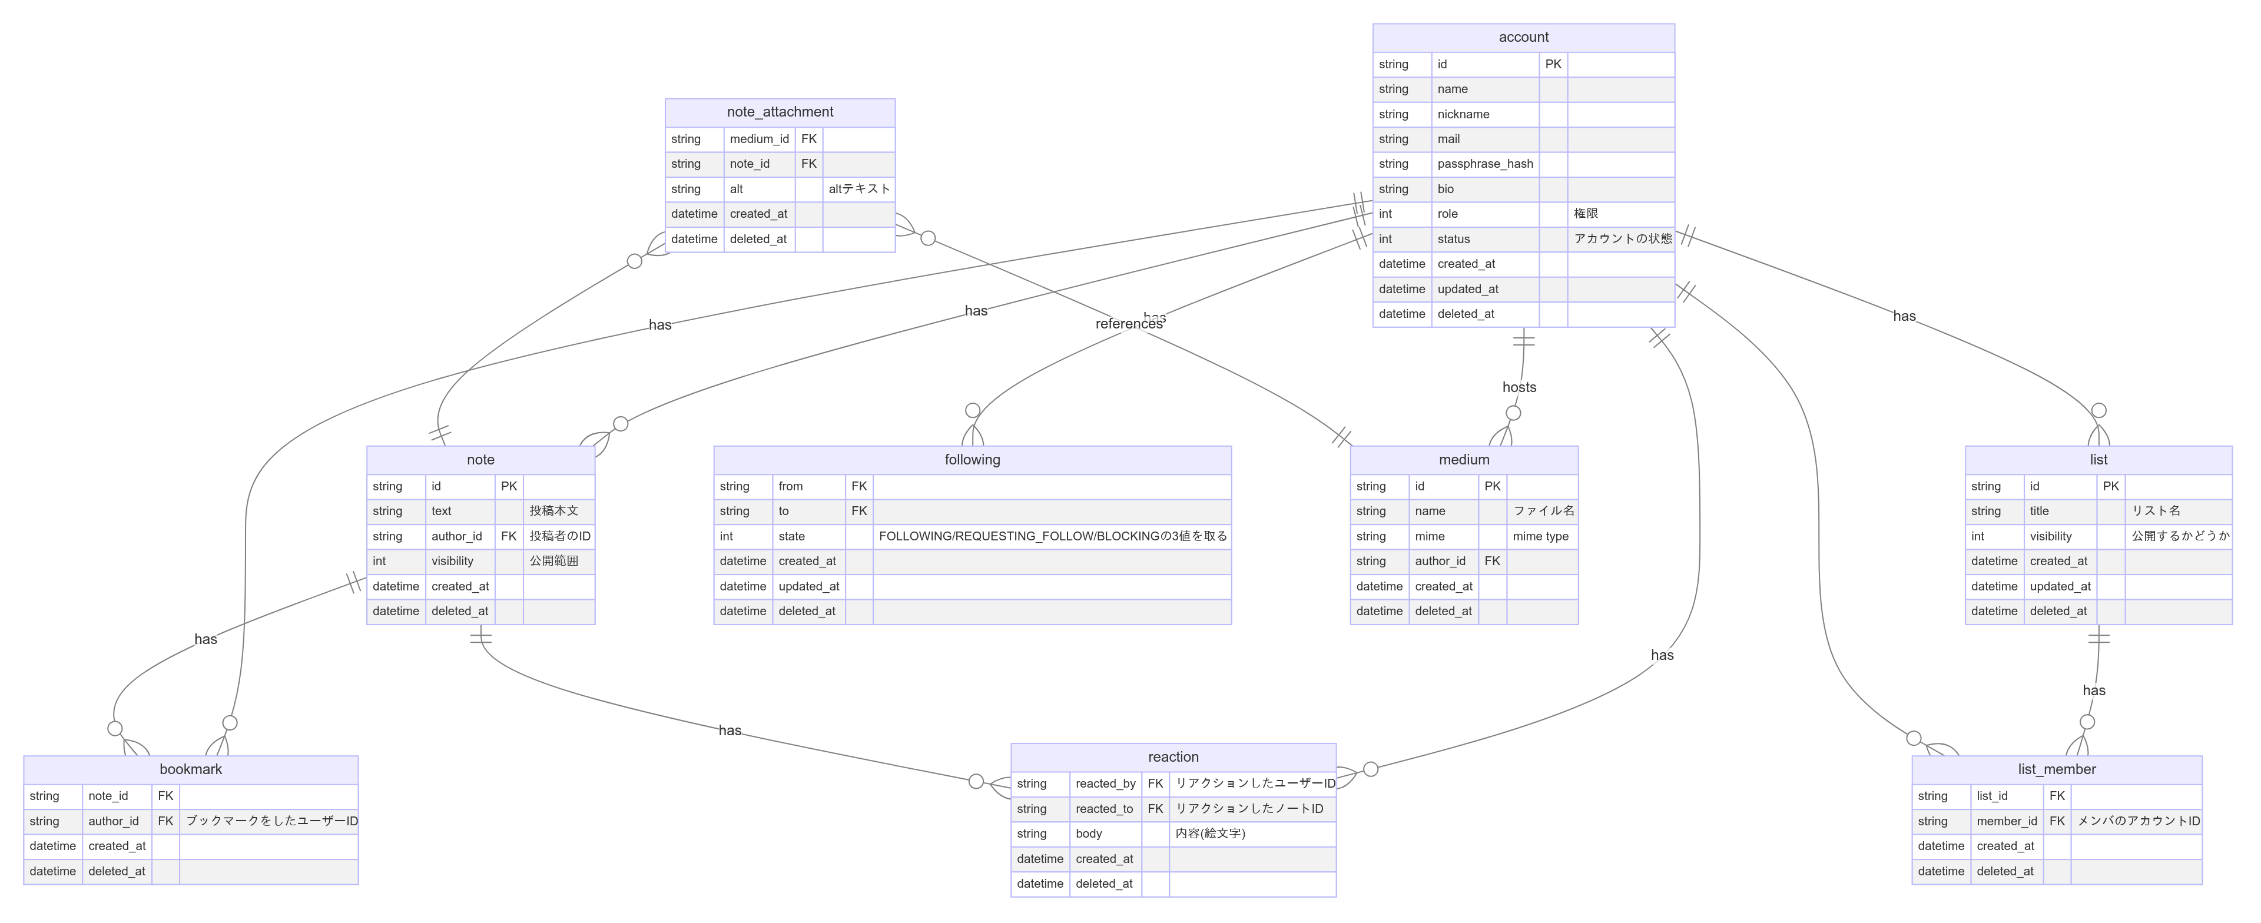Select the account table header
Screen dimensions: 2261x923
(1523, 37)
